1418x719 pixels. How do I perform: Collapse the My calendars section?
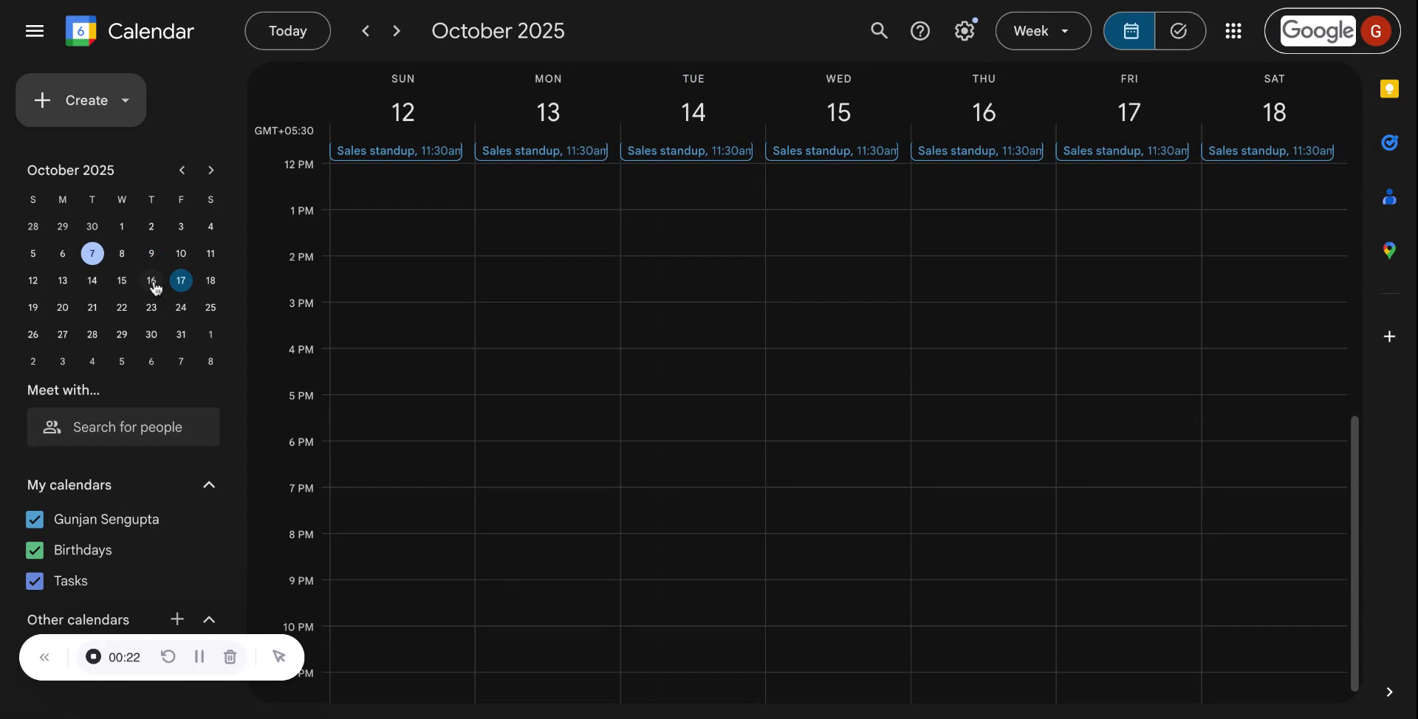pos(210,485)
